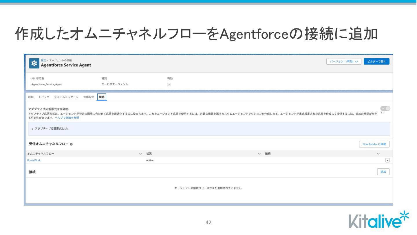Open the 接続 column header menu
Image resolution: width=417 pixels, height=235 pixels.
click(378, 153)
